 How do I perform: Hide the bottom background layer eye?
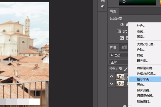[112, 84]
